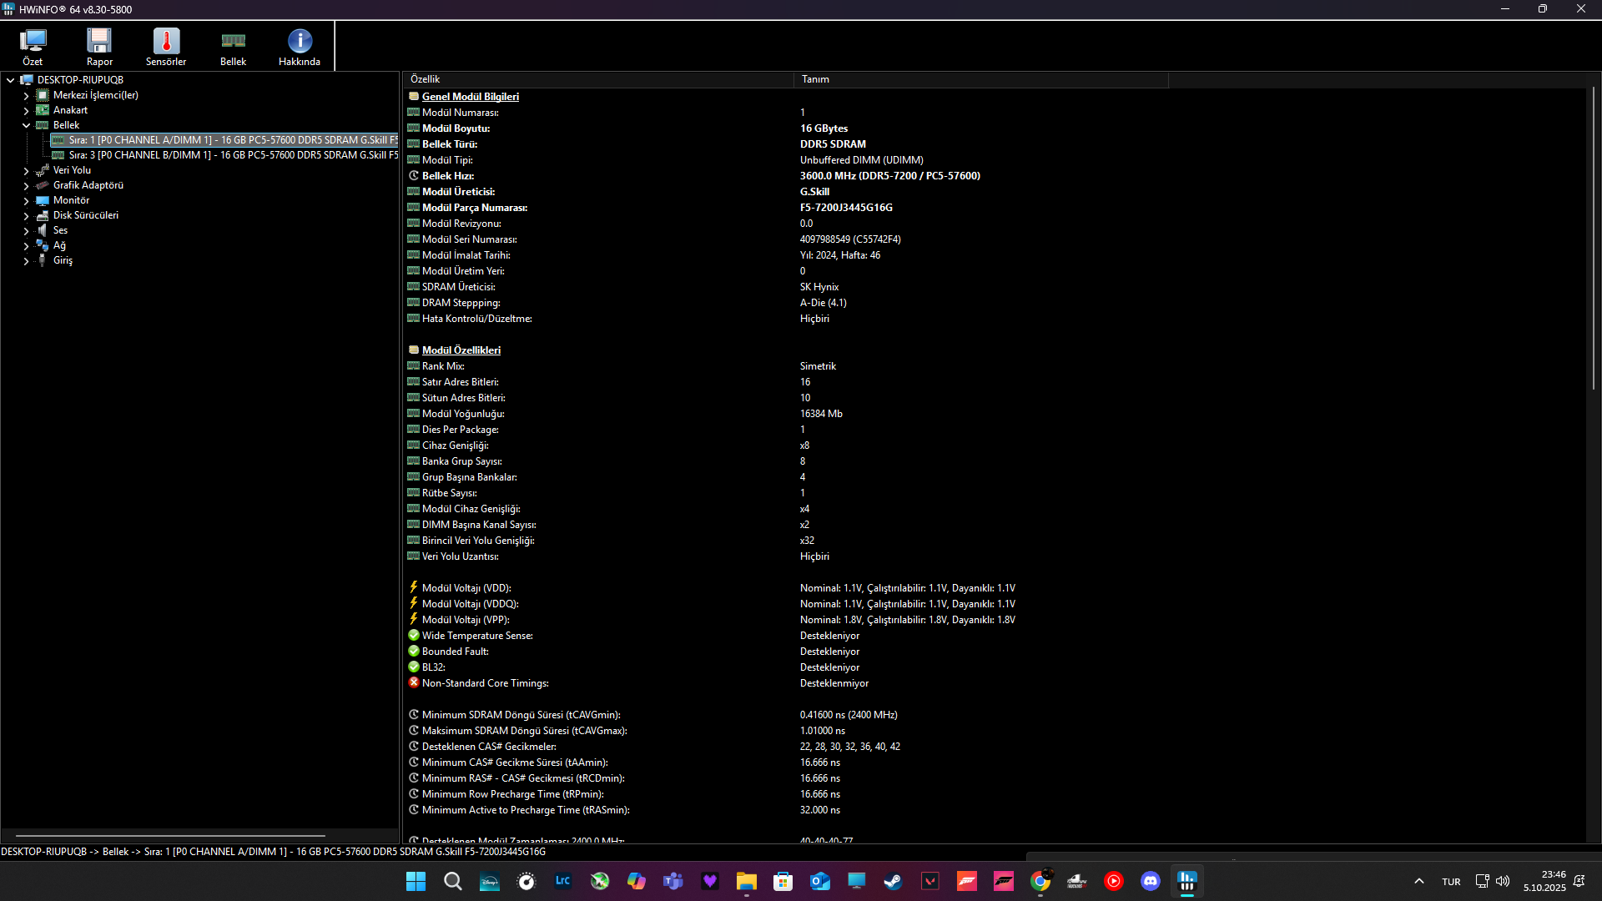Click the tree panel horizontal scrollbar
The height and width of the screenshot is (901, 1602).
170,835
